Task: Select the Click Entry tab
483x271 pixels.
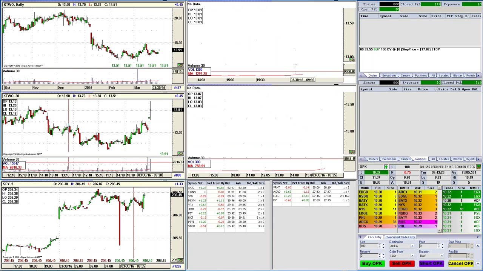Action: 374,237
